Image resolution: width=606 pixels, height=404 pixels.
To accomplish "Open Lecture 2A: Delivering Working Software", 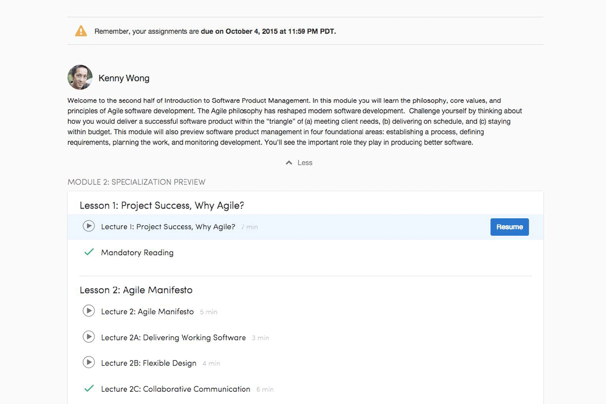I will [x=173, y=337].
